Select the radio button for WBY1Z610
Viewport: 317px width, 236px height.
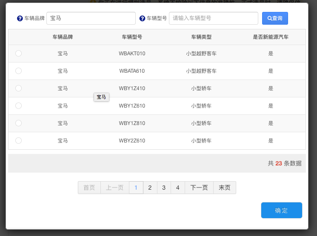point(18,106)
